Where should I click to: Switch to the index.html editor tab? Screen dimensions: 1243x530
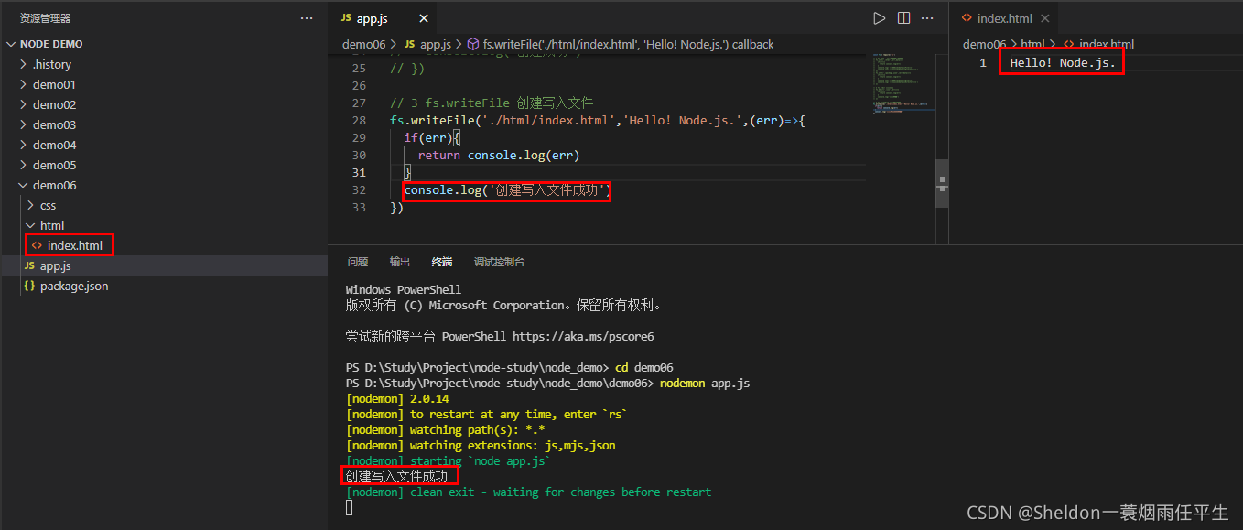[x=1003, y=18]
